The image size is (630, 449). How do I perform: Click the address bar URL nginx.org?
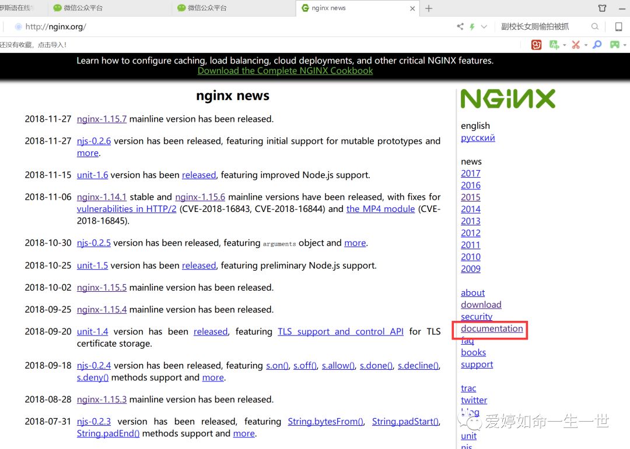tap(56, 26)
